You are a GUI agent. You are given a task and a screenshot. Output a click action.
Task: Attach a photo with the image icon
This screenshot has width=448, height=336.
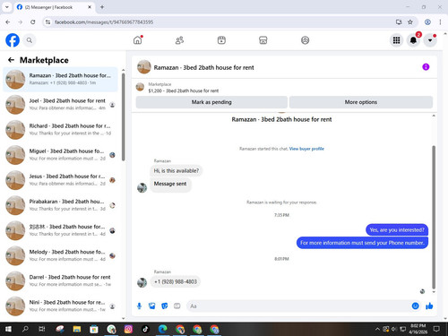(152, 306)
